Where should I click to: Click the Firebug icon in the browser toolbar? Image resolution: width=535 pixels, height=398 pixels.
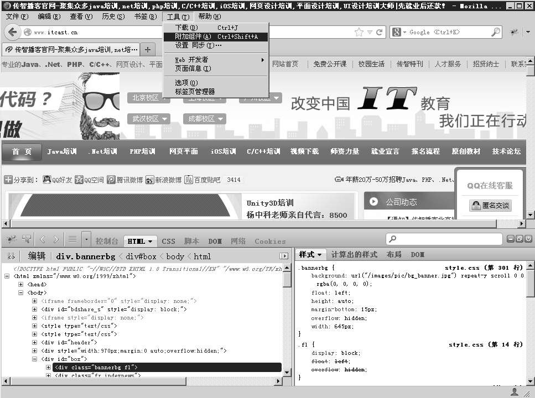click(x=514, y=32)
